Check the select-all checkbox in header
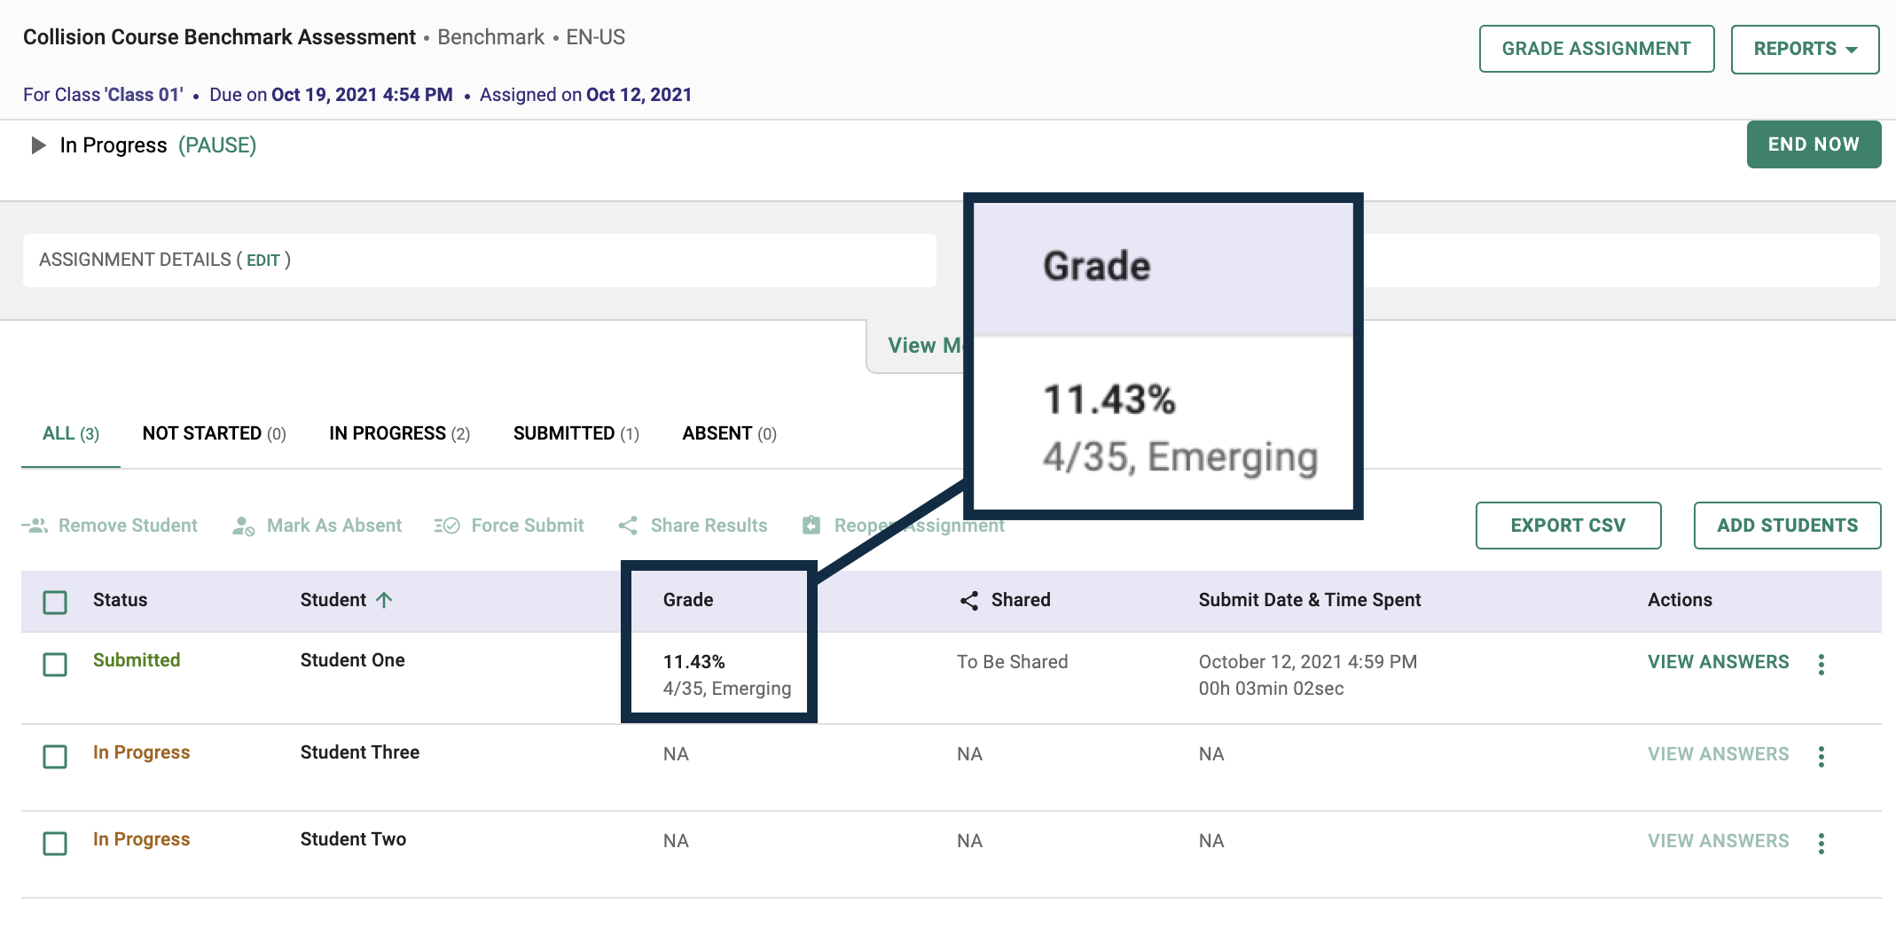Viewport: 1896px width, 927px height. point(55,603)
